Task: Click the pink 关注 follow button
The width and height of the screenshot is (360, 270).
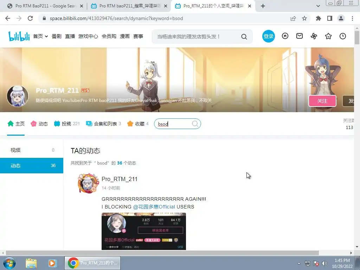Action: point(322,101)
